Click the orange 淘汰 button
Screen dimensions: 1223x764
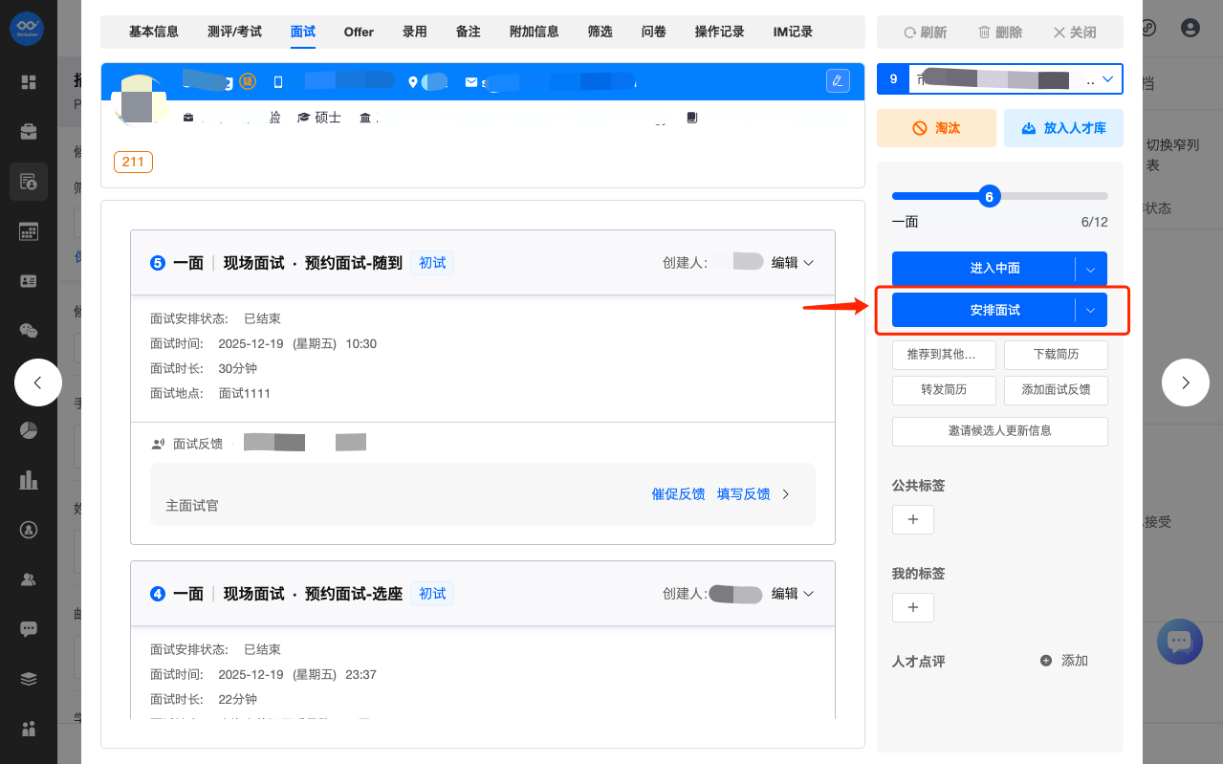(936, 128)
